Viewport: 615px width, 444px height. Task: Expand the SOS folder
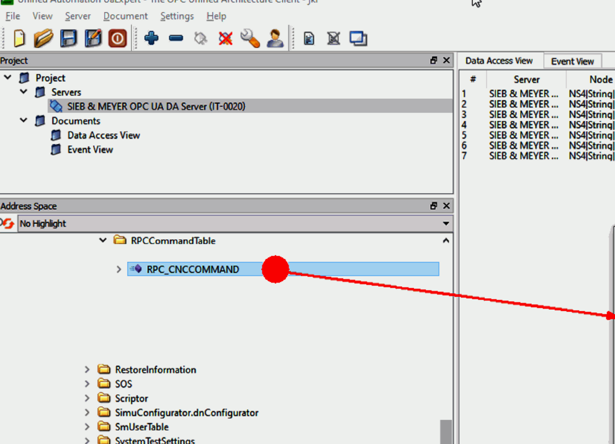(87, 384)
